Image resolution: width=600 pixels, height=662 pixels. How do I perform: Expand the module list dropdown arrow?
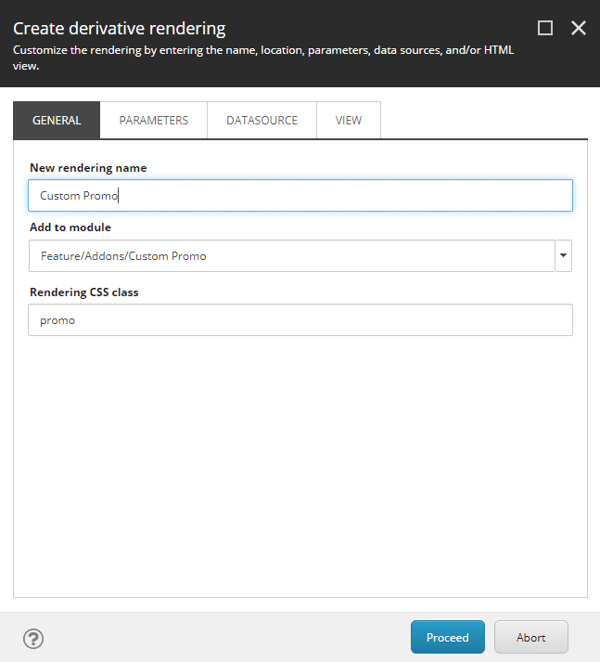pyautogui.click(x=563, y=256)
